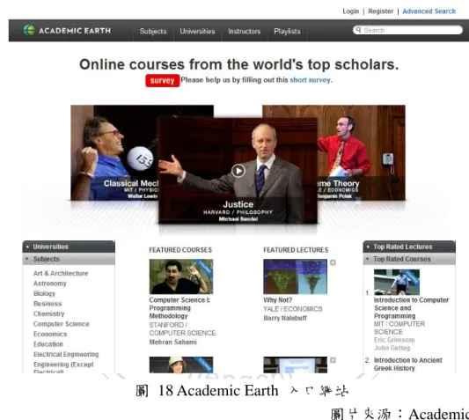Open the Universities navigation menu
This screenshot has height=420, width=469.
[197, 31]
